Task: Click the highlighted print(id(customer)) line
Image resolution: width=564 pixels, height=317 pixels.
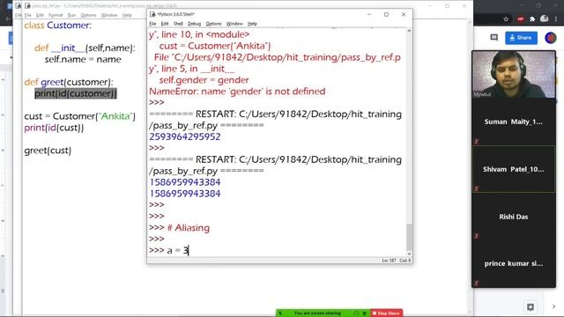Action: (76, 93)
